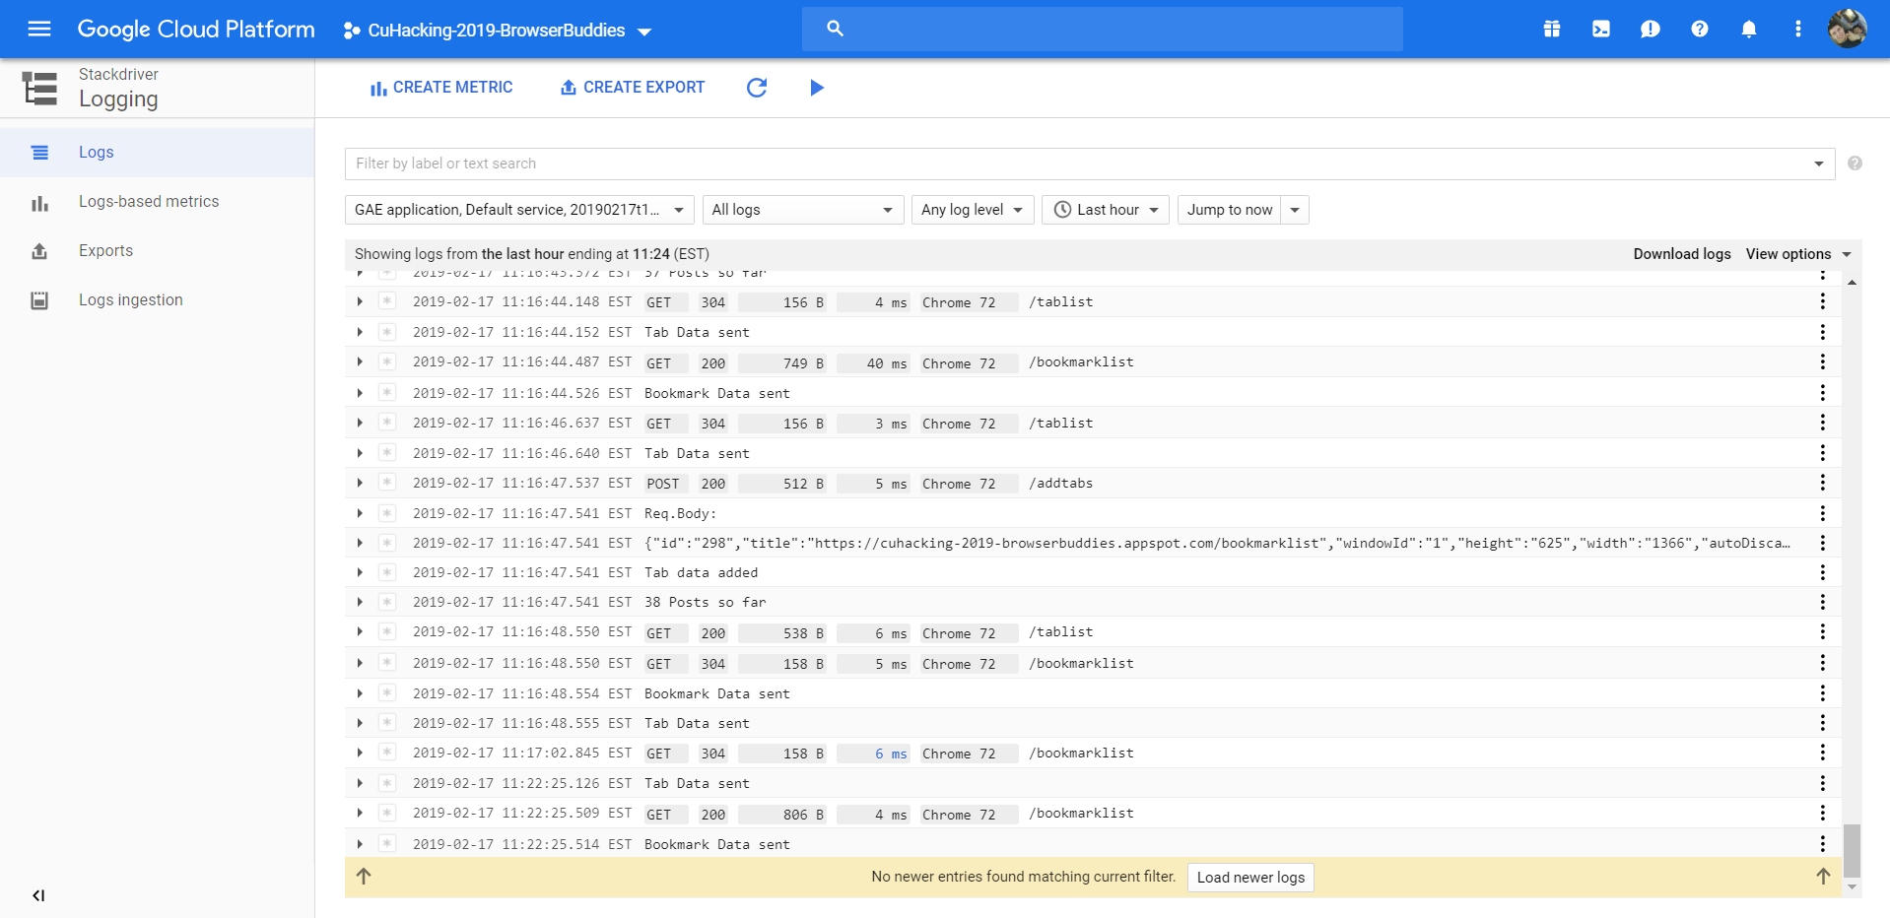This screenshot has width=1890, height=918.
Task: Click the blue 6 ms latency link
Action: tap(891, 754)
